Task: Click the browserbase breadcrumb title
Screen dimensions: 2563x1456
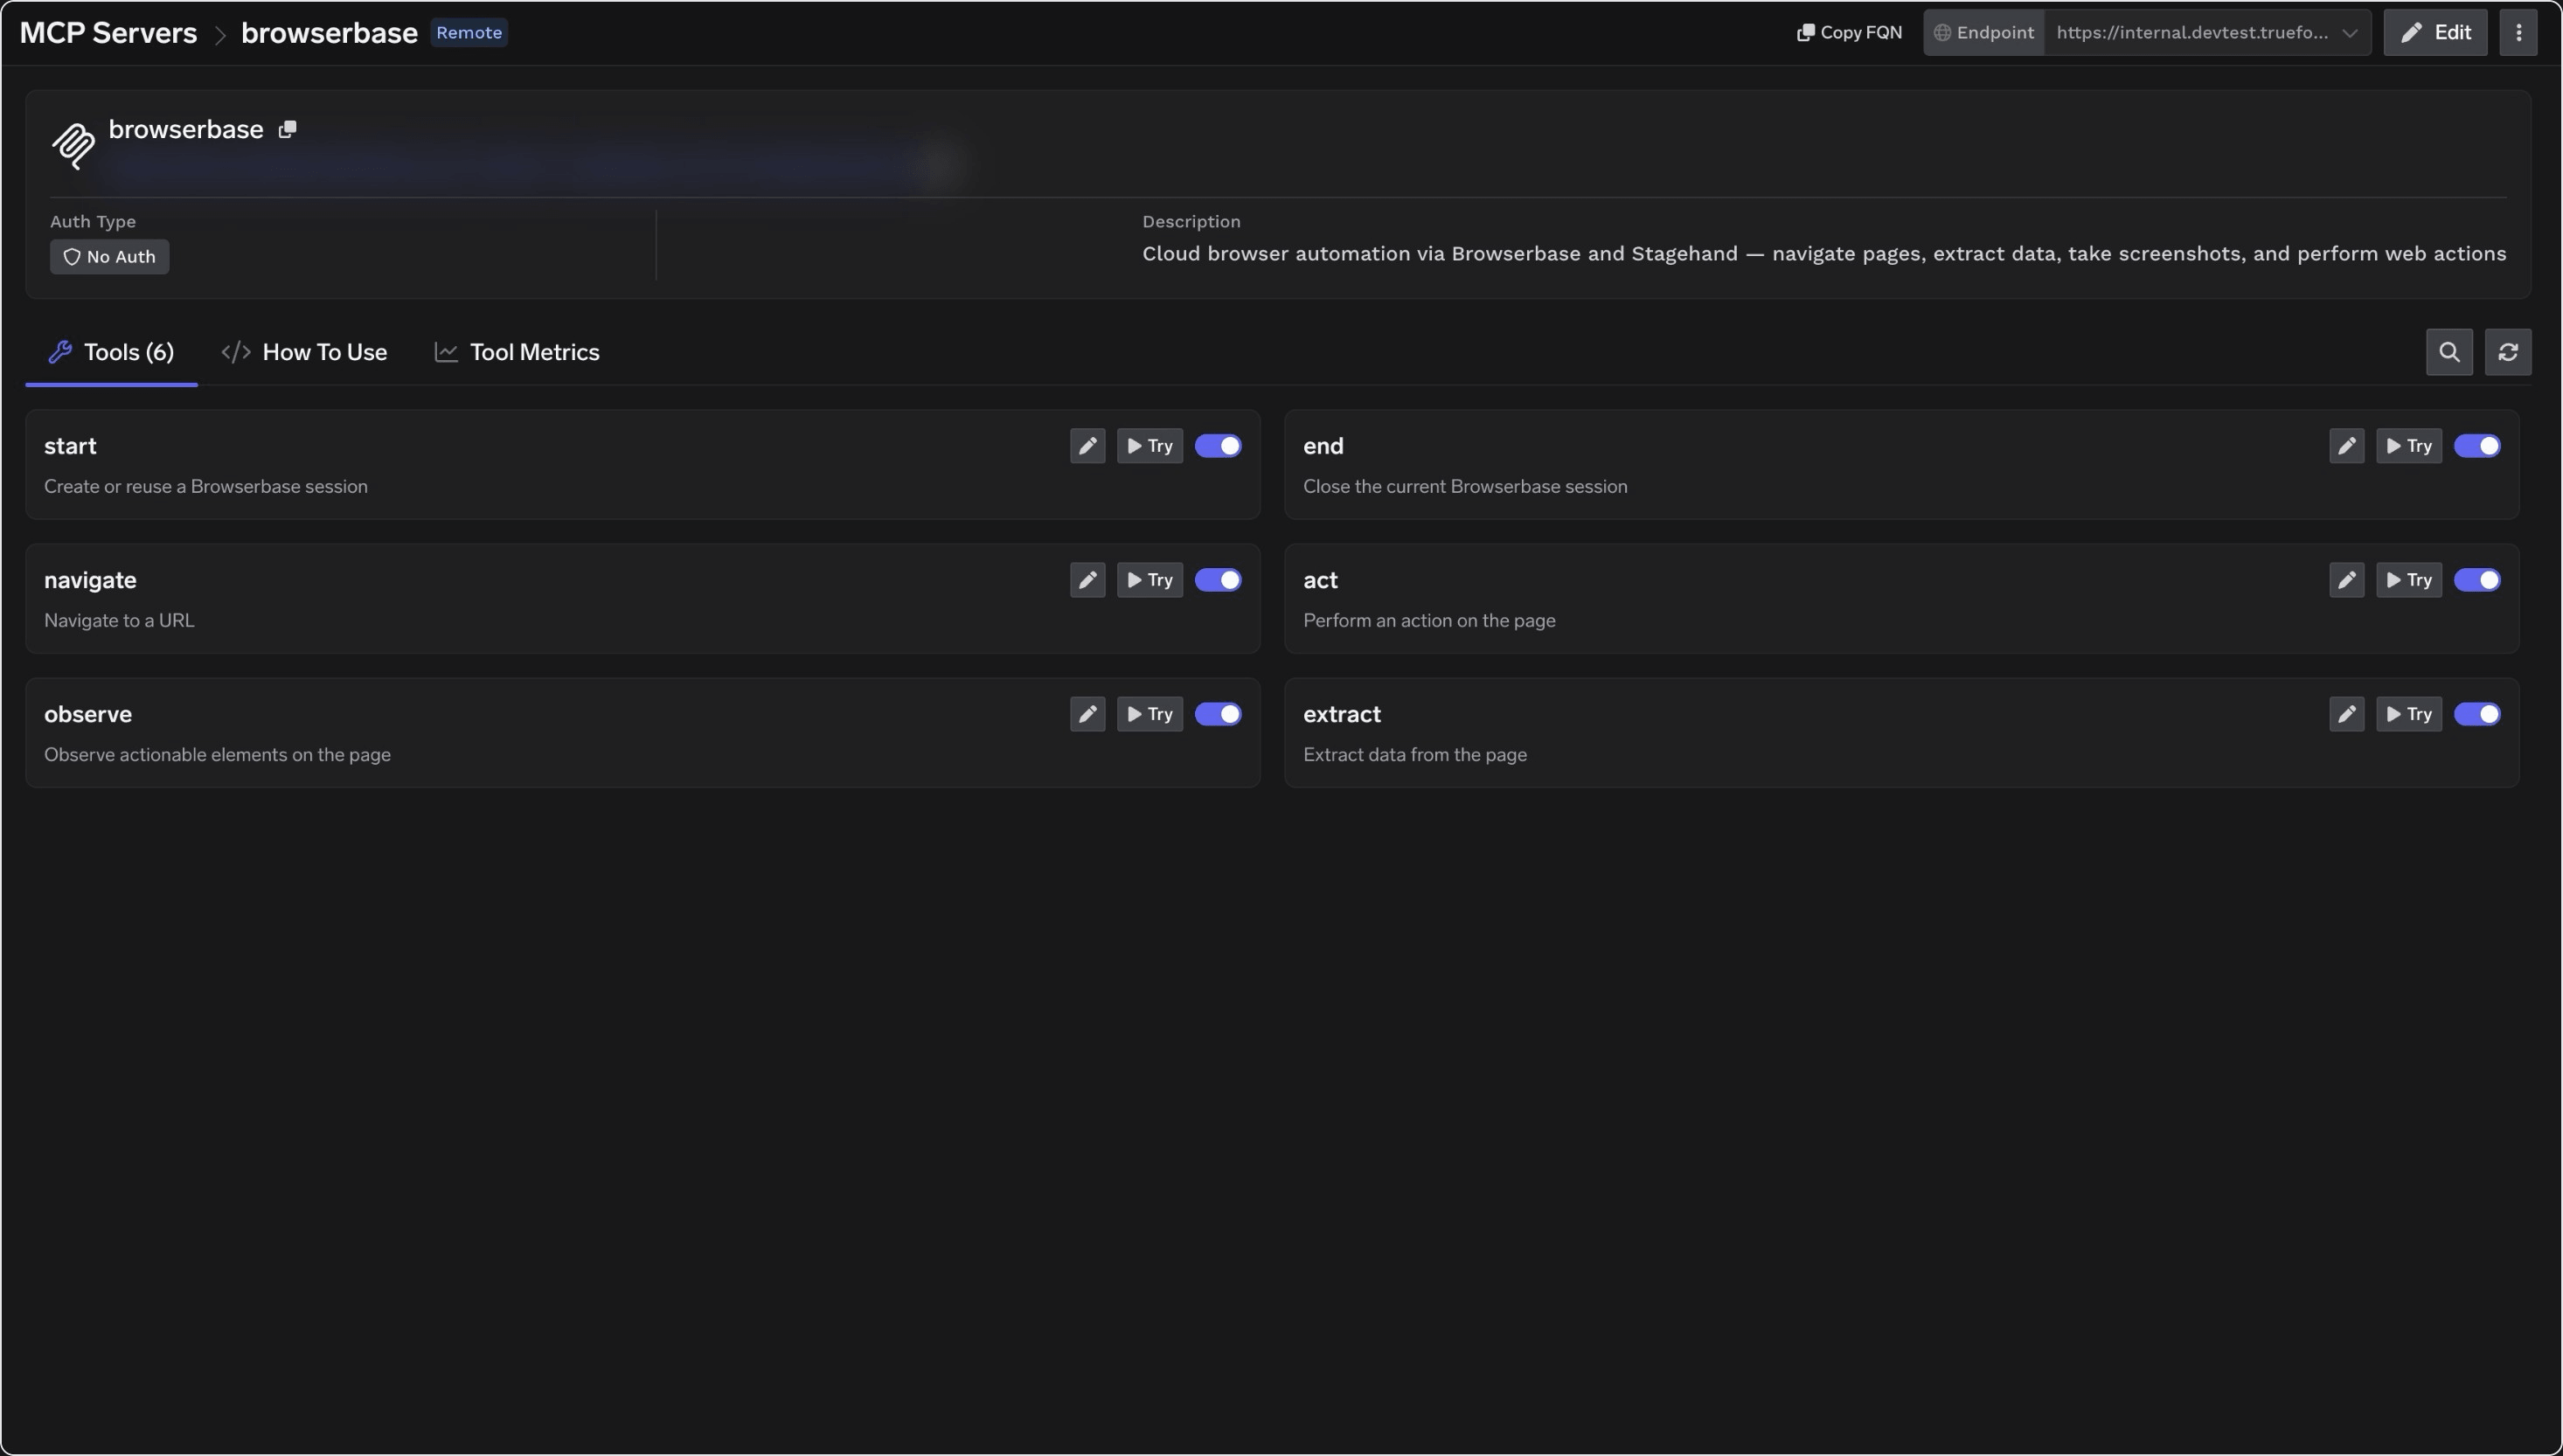Action: [x=329, y=32]
